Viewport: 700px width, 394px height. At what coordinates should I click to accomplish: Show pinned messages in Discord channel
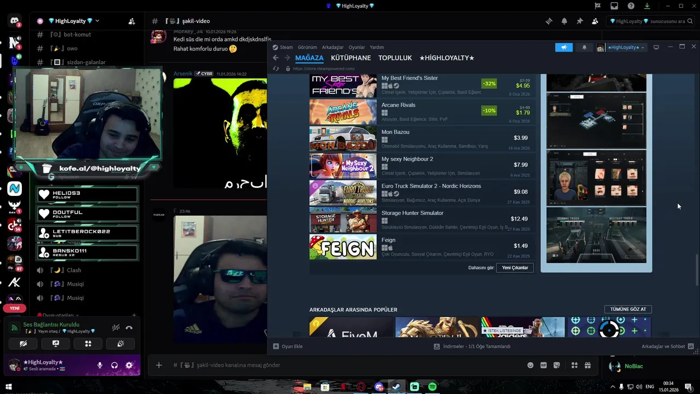[x=580, y=21]
